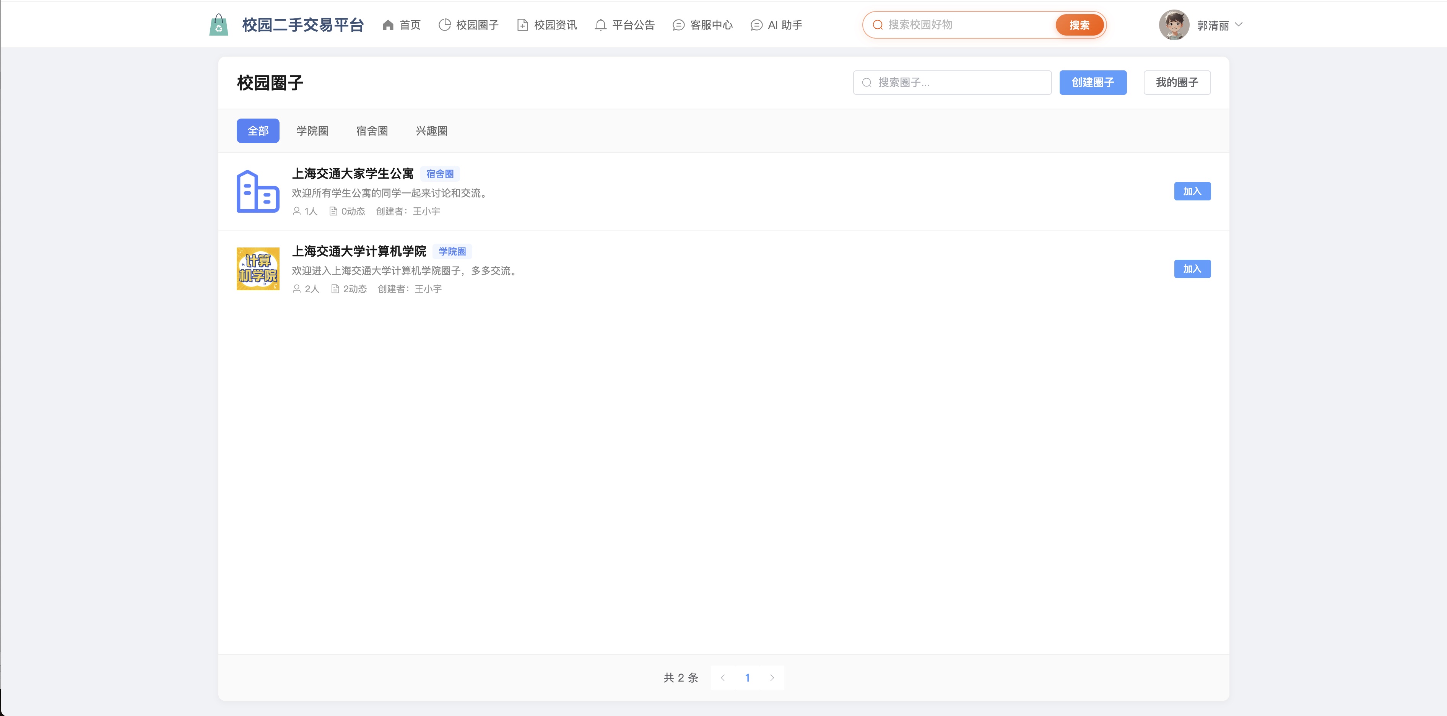The image size is (1447, 716).
Task: Click 创建者：王小宇 in 计算机学院 row
Action: (410, 289)
